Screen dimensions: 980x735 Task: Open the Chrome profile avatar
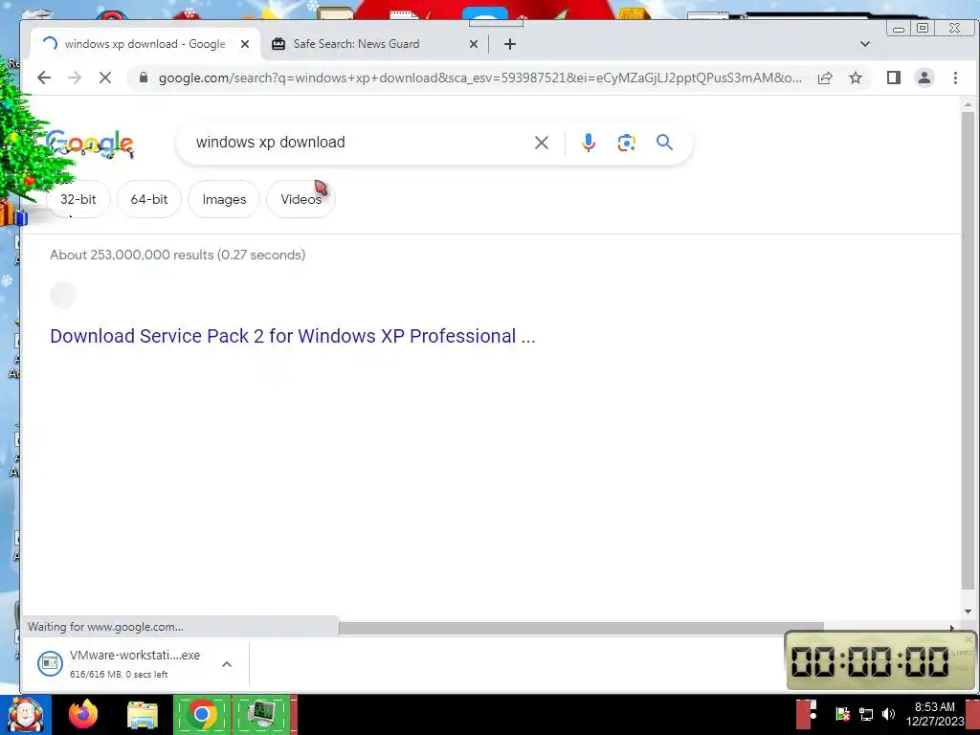[924, 78]
